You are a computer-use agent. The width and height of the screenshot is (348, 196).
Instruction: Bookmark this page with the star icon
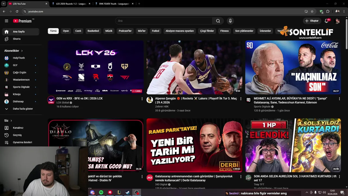(312, 11)
